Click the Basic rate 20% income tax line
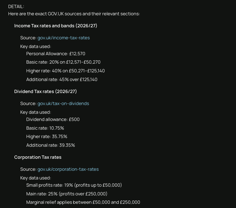The image size is (236, 208). click(x=63, y=62)
